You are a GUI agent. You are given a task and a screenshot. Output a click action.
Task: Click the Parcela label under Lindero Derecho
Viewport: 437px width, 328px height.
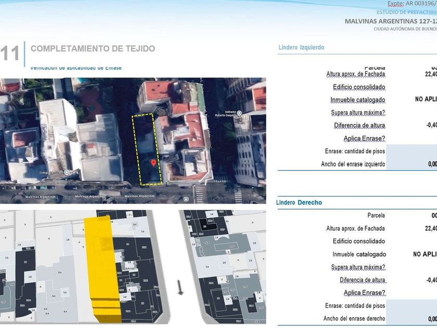376,216
